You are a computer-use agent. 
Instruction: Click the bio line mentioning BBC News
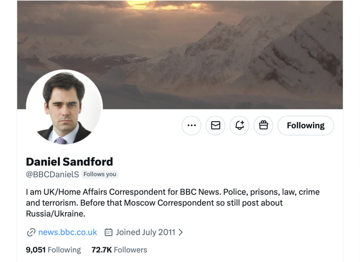click(173, 192)
